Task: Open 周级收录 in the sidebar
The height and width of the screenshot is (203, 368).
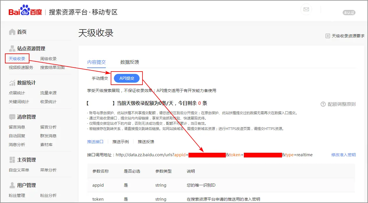Action: click(48, 59)
